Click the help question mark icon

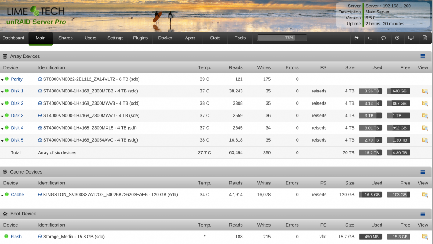pyautogui.click(x=397, y=38)
